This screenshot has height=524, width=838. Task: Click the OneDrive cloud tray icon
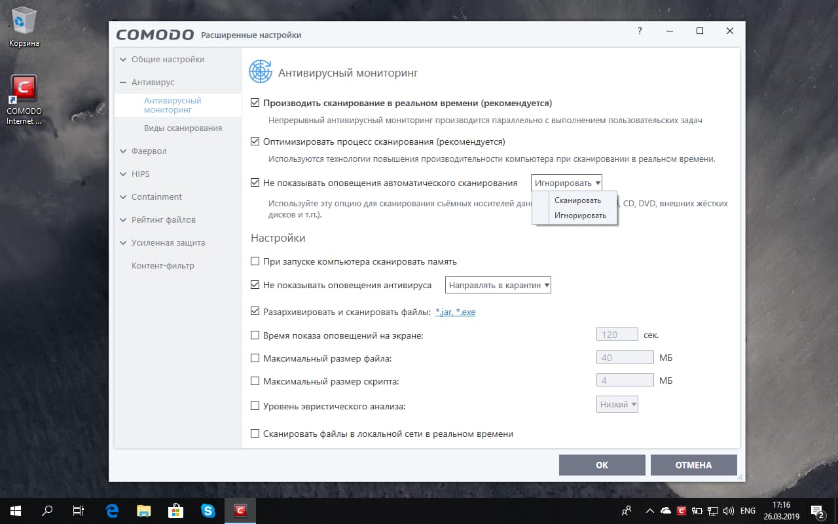[666, 511]
